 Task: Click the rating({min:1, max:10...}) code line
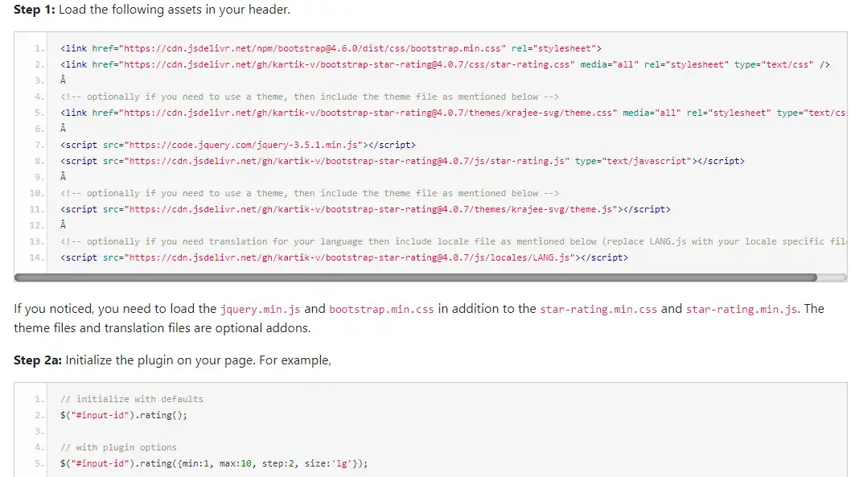[214, 463]
